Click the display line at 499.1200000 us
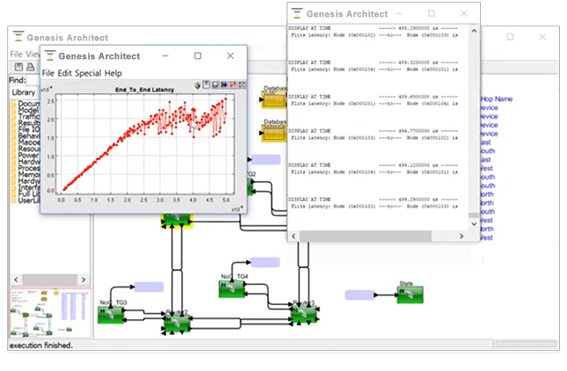 click(x=374, y=165)
